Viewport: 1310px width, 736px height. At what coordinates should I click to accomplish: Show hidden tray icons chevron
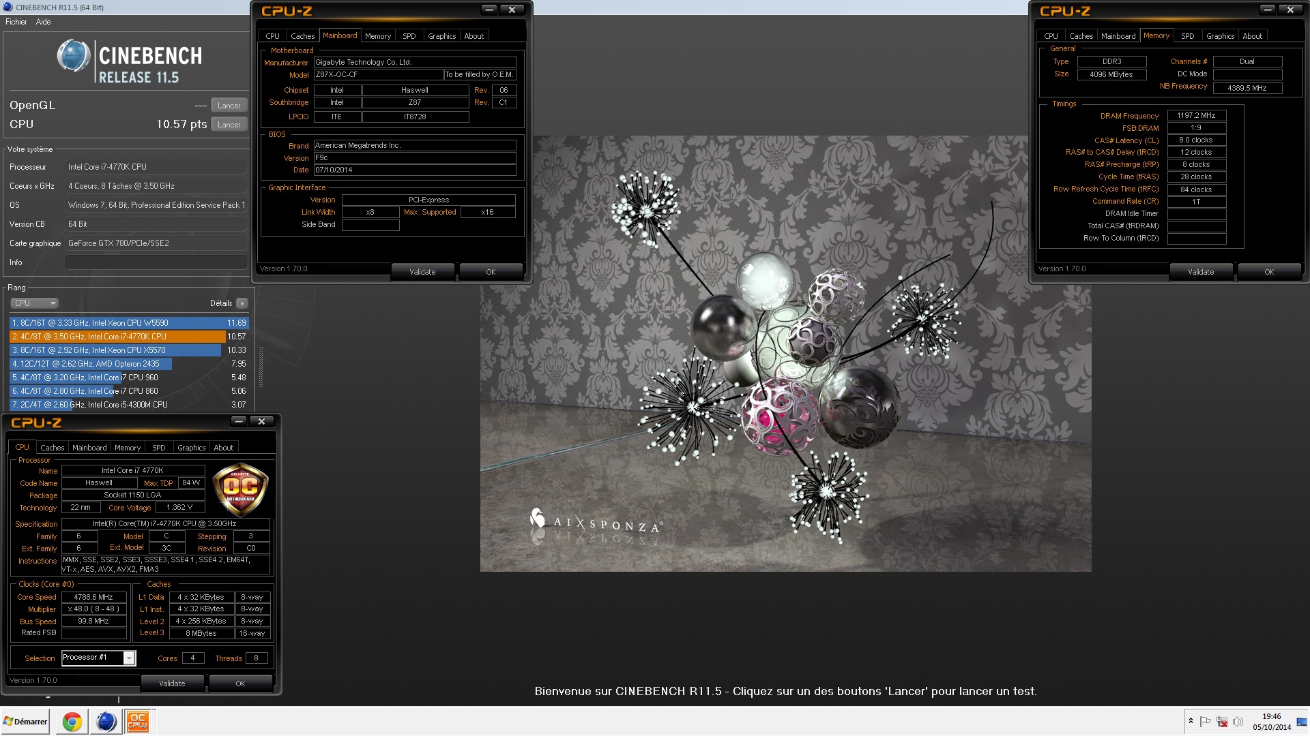pyautogui.click(x=1191, y=721)
